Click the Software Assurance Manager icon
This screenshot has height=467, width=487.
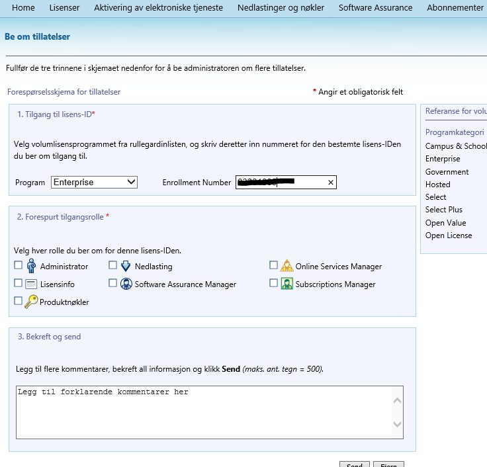coord(126,284)
